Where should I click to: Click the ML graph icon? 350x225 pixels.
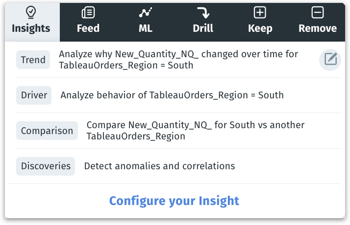click(146, 13)
